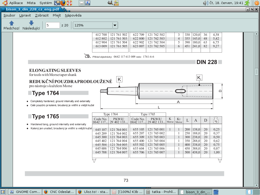Switch to CNC Odeslat Firefox window
The image size is (260, 195).
tap(59, 192)
